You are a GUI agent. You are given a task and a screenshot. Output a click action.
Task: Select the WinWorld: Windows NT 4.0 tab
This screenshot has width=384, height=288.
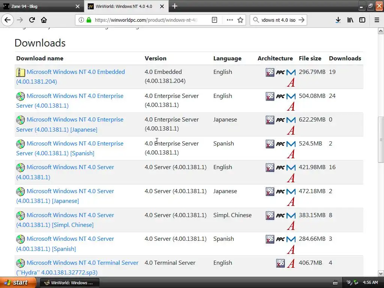(126, 6)
